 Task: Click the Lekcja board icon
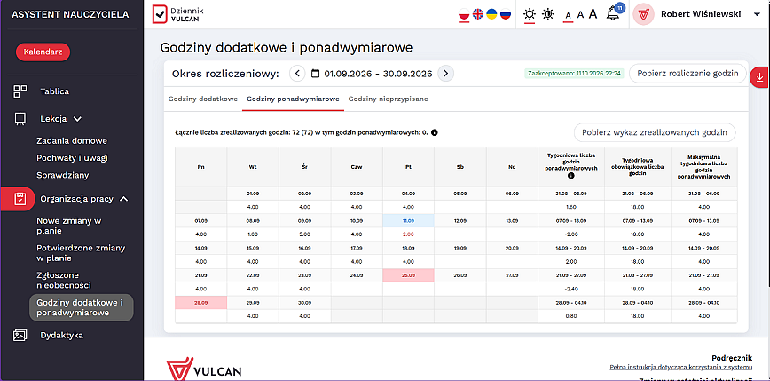coord(20,119)
